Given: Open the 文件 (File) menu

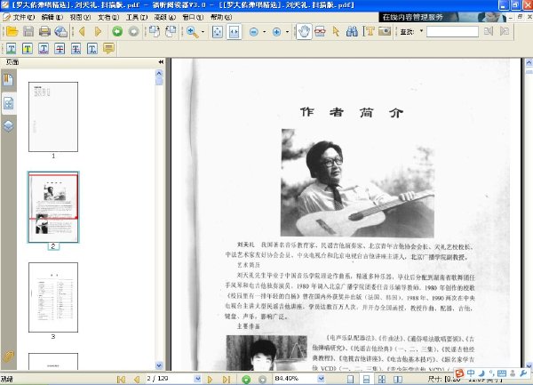Looking at the screenshot, I should point(23,17).
